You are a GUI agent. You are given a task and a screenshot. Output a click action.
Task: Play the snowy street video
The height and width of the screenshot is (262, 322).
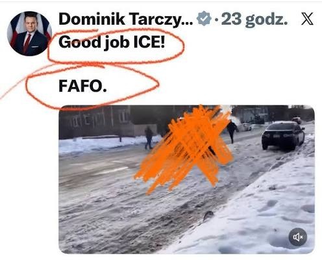click(186, 179)
